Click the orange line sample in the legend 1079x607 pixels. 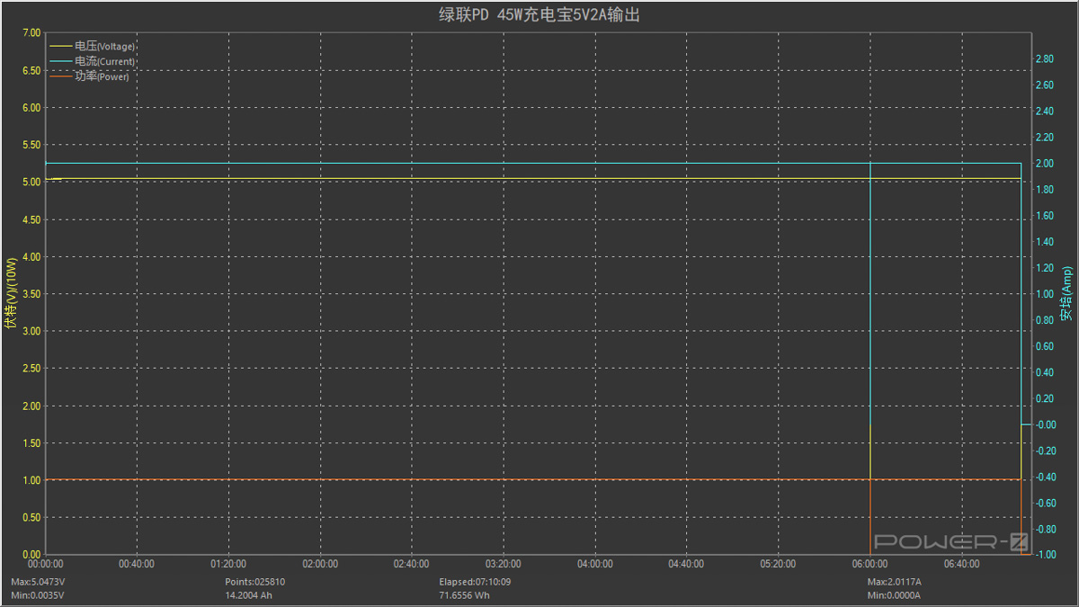pos(61,76)
